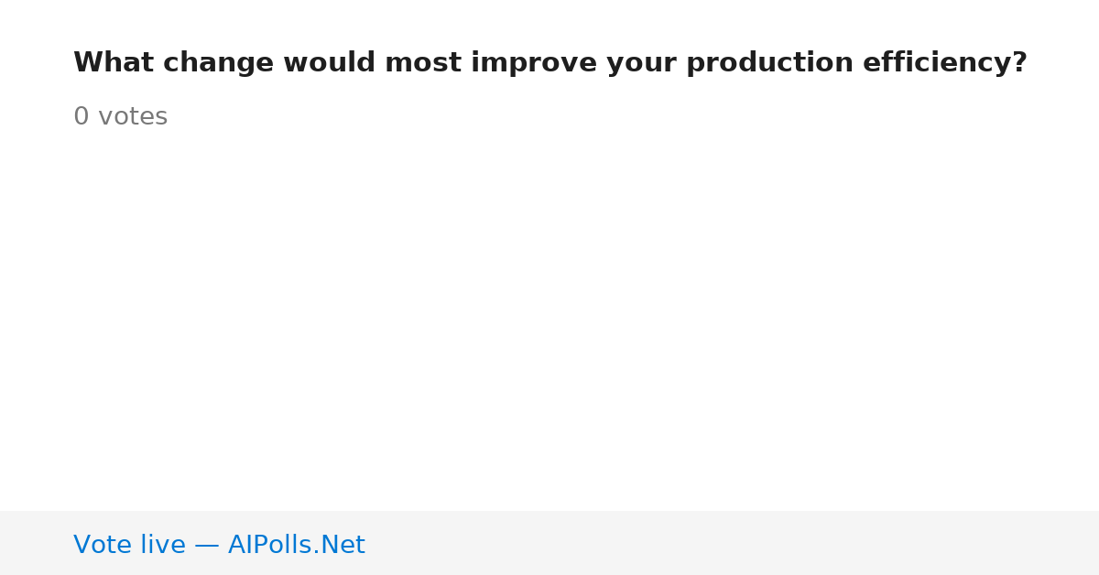Click the '0' vote count number

(81, 117)
